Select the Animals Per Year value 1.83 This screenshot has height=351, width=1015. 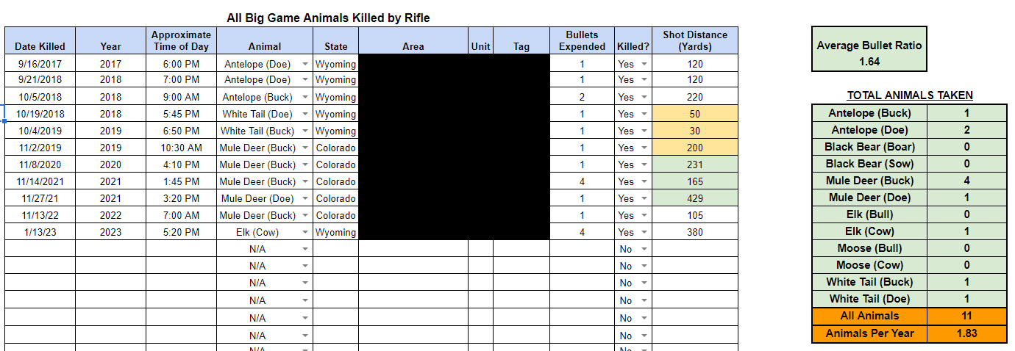coord(966,333)
